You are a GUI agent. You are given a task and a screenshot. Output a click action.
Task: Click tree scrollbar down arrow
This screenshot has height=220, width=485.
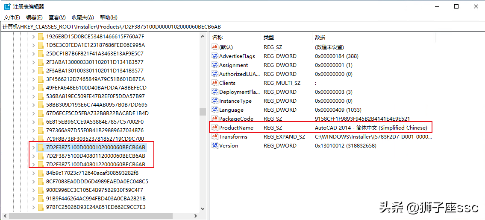(203, 209)
